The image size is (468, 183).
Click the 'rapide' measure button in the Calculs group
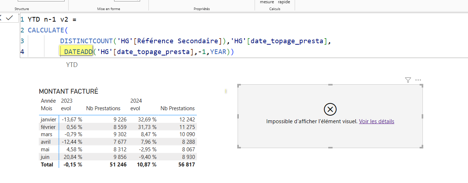[284, 2]
